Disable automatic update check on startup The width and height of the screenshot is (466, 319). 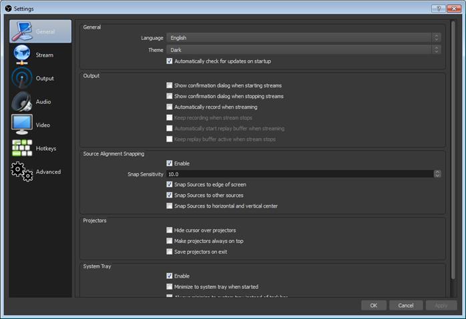click(x=170, y=61)
